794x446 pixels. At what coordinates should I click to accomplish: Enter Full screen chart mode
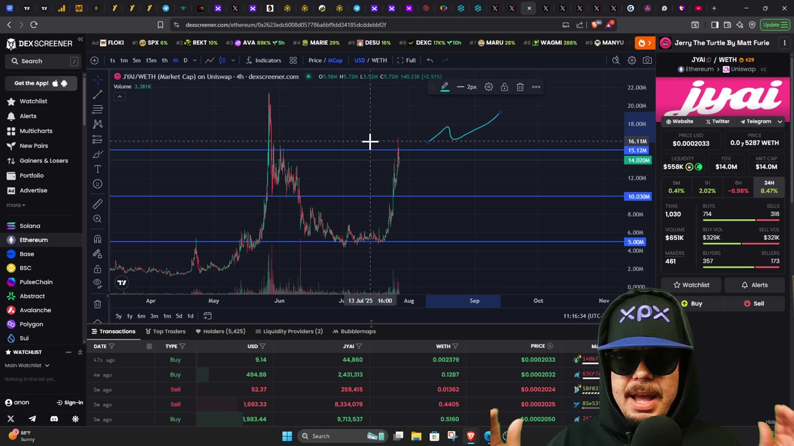(x=406, y=60)
